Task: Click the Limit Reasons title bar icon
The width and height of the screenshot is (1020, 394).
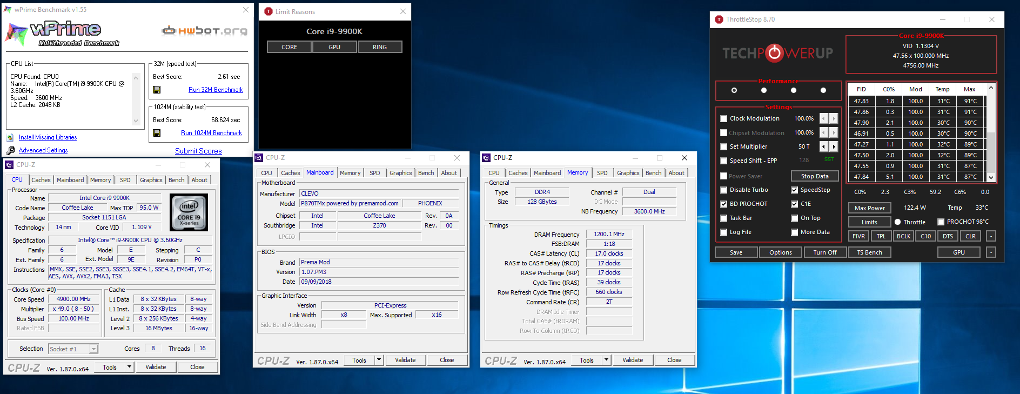Action: point(269,11)
